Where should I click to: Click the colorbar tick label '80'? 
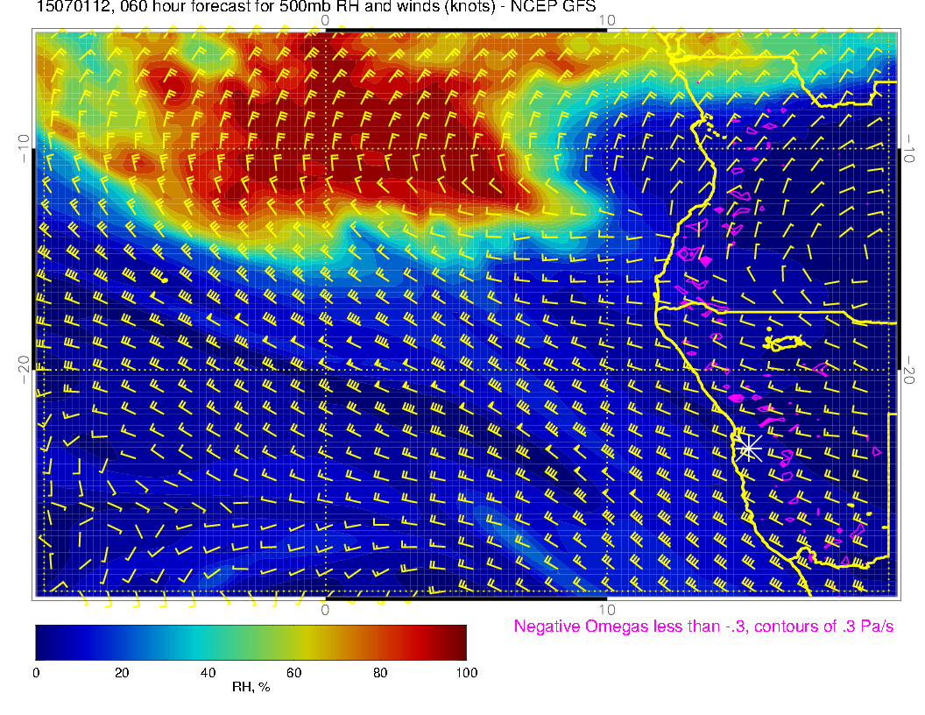click(380, 673)
